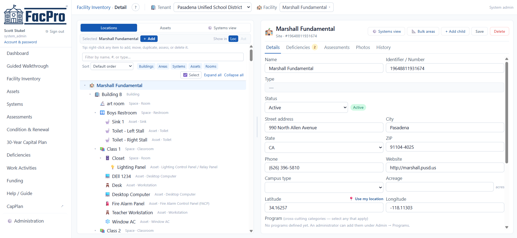The width and height of the screenshot is (517, 238).
Task: Switch Show in to Loc
Action: coord(233,39)
